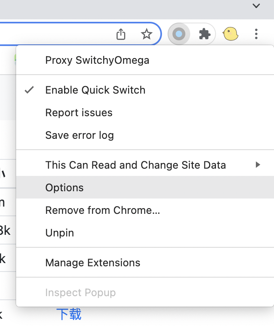Open the Extensions puzzle-piece menu
Screen dimensions: 274x326
(205, 34)
